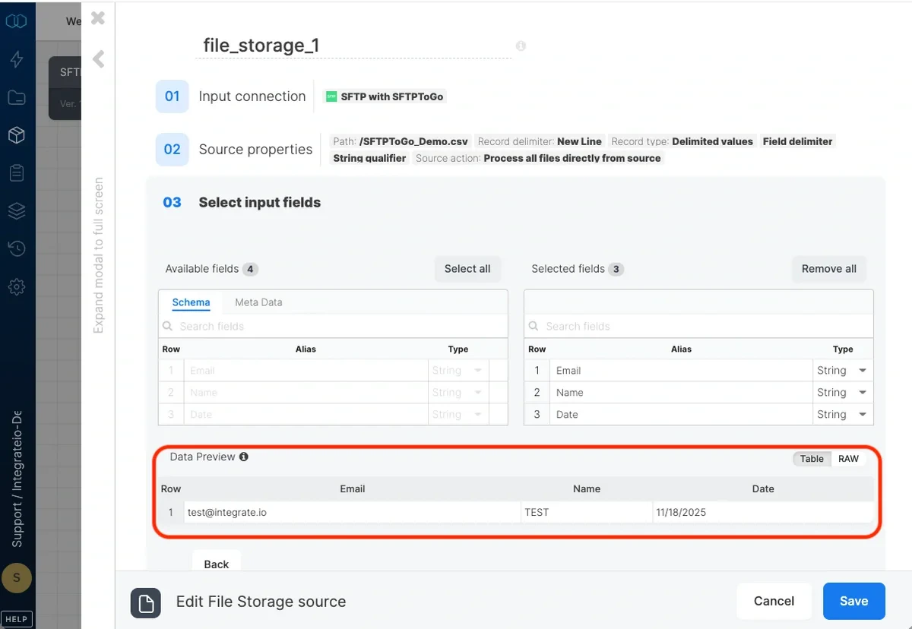This screenshot has height=629, width=912.
Task: Select the Schema tab
Action: (190, 302)
